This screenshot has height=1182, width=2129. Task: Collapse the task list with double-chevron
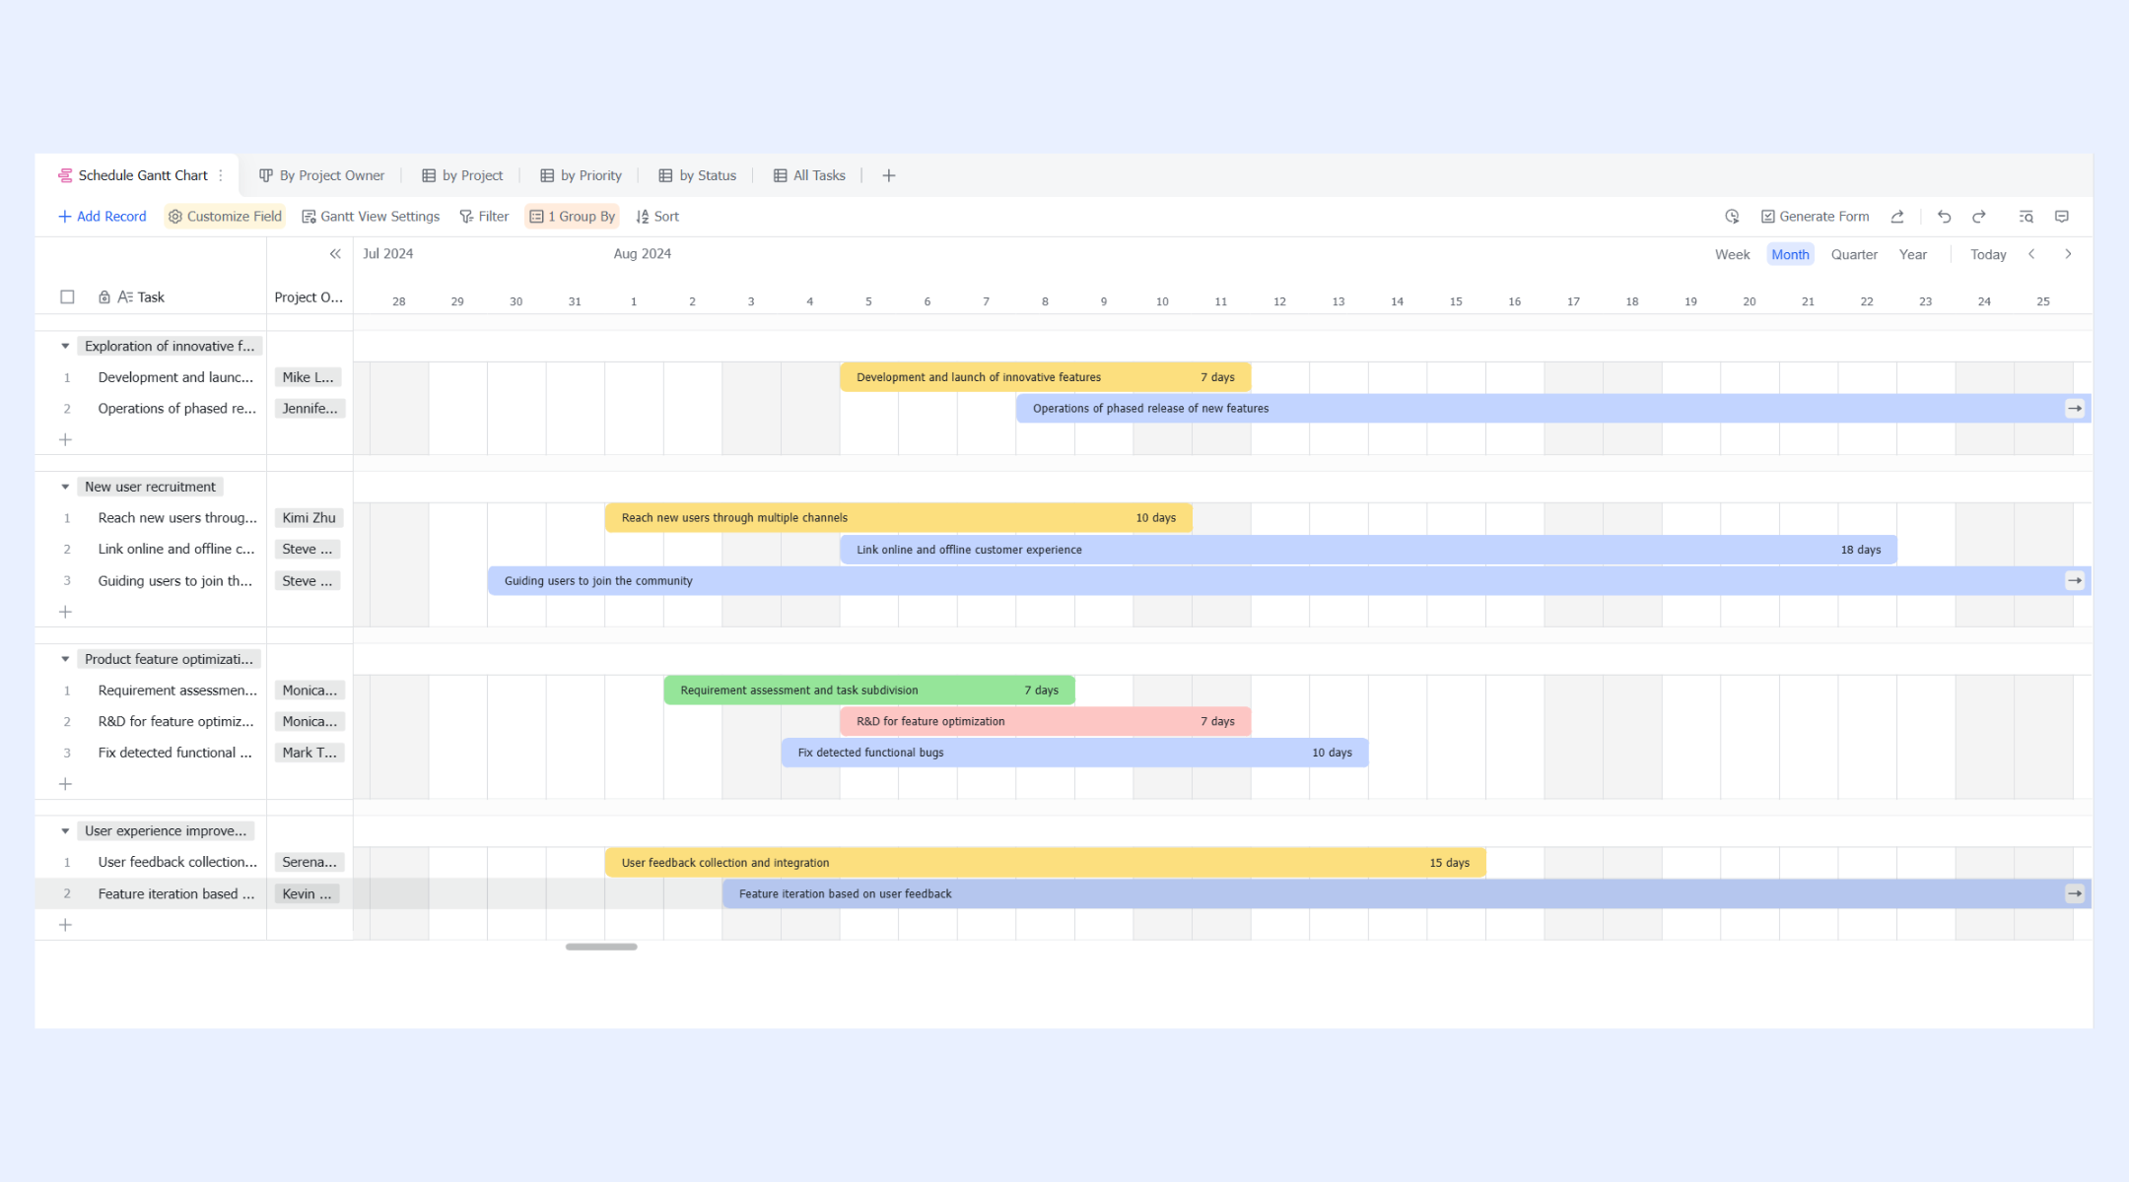[x=335, y=254]
